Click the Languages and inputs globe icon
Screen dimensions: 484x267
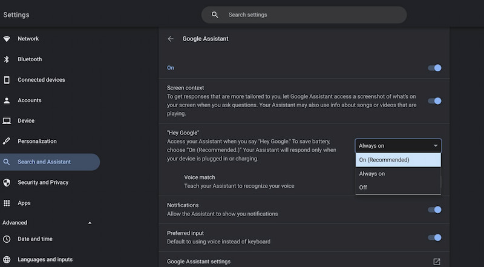[x=7, y=260]
